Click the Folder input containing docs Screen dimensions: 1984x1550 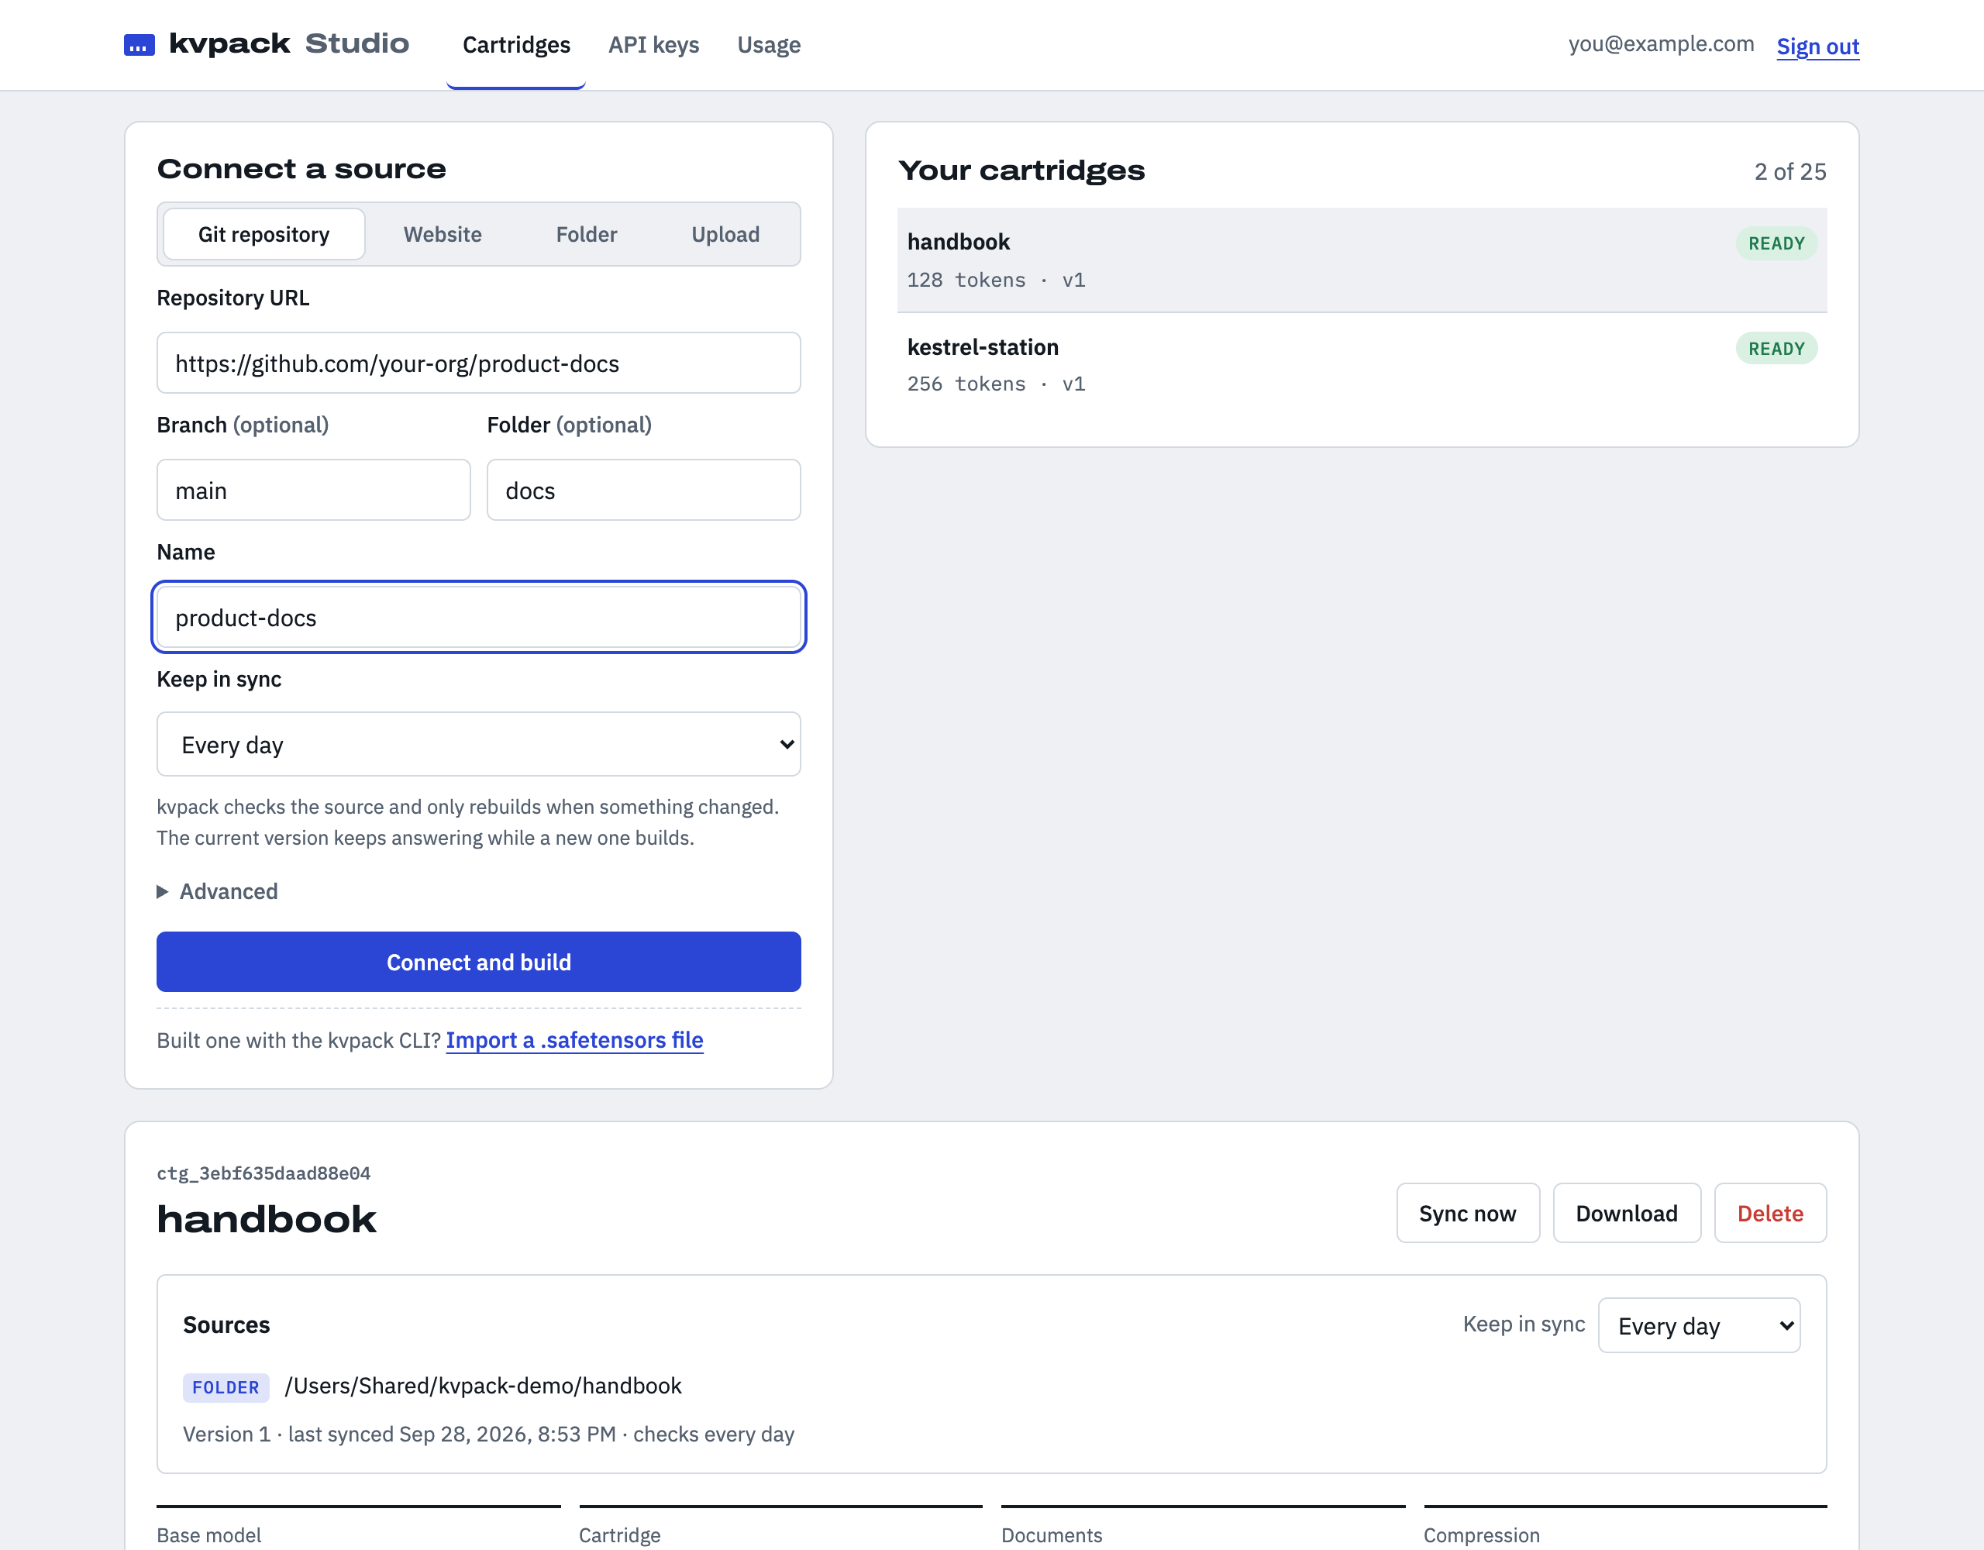643,490
